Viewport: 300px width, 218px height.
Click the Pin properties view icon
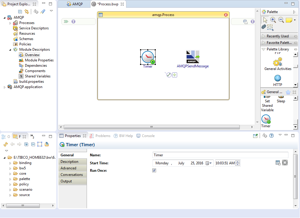(255, 136)
